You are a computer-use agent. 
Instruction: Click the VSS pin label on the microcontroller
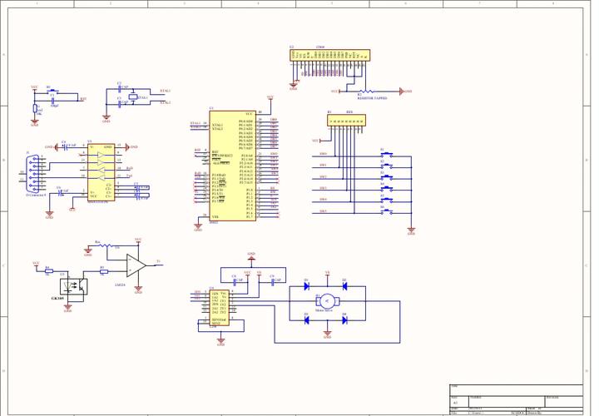215,217
